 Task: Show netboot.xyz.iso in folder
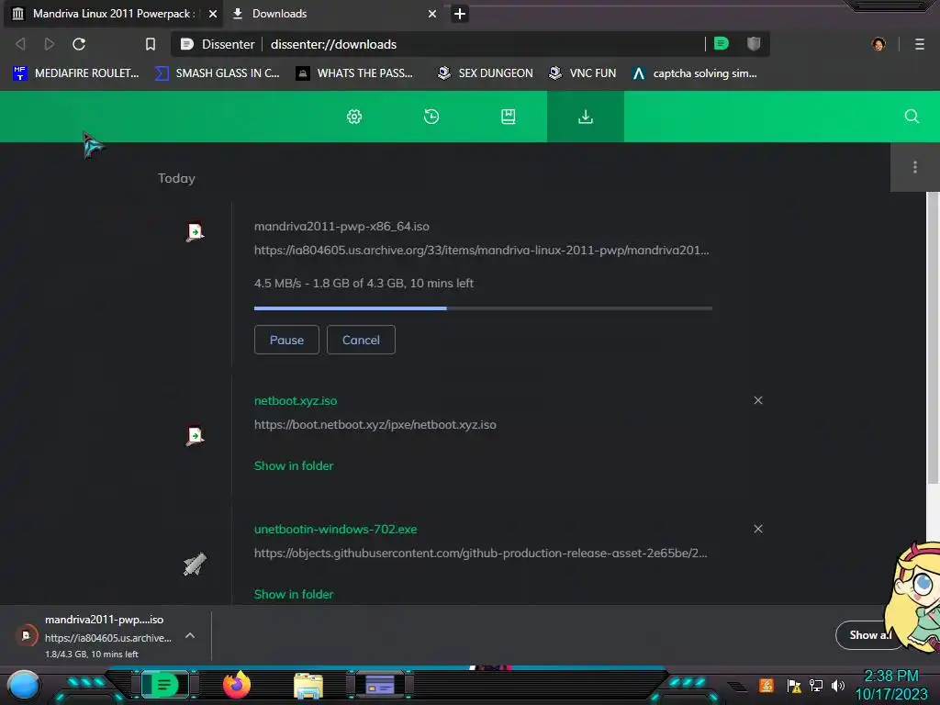coord(294,465)
